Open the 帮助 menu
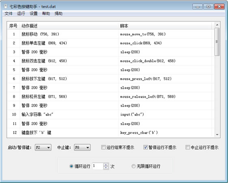This screenshot has width=228, height=183. (x=46, y=13)
